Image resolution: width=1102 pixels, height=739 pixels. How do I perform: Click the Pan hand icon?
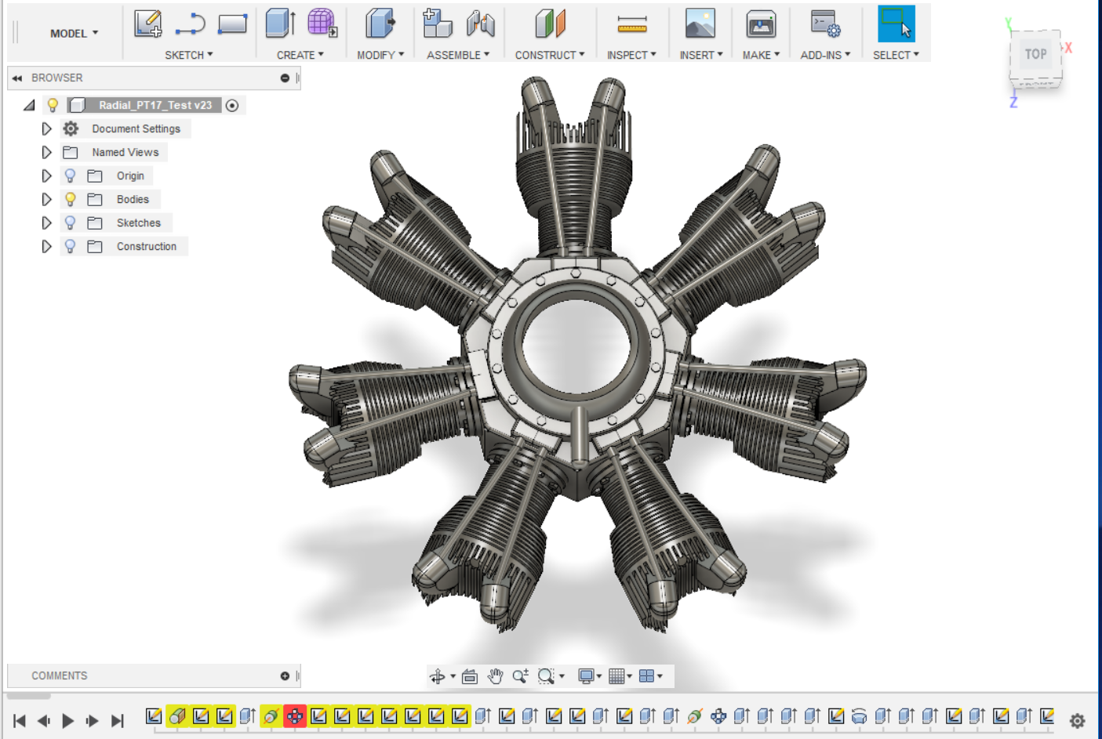tap(495, 676)
